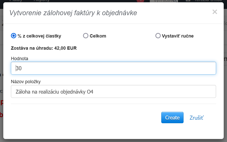This screenshot has width=227, height=142.
Task: Close the advance invoice dialog with X
Action: [x=215, y=12]
